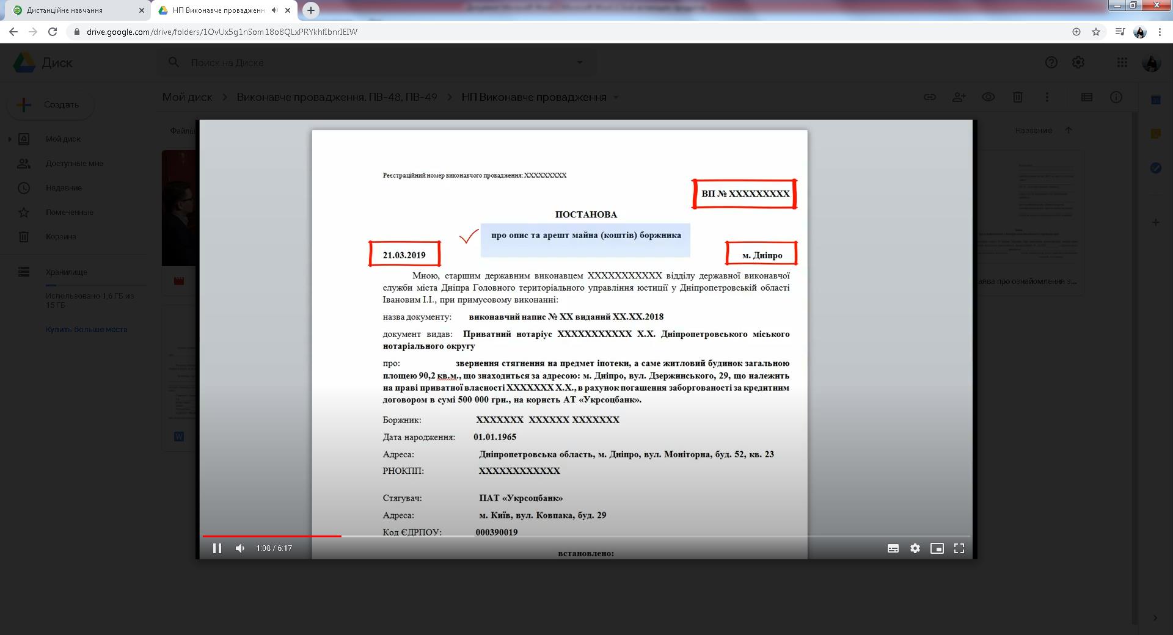Viewport: 1173px width, 635px height.
Task: Open Keep side panel icon
Action: click(x=1155, y=134)
